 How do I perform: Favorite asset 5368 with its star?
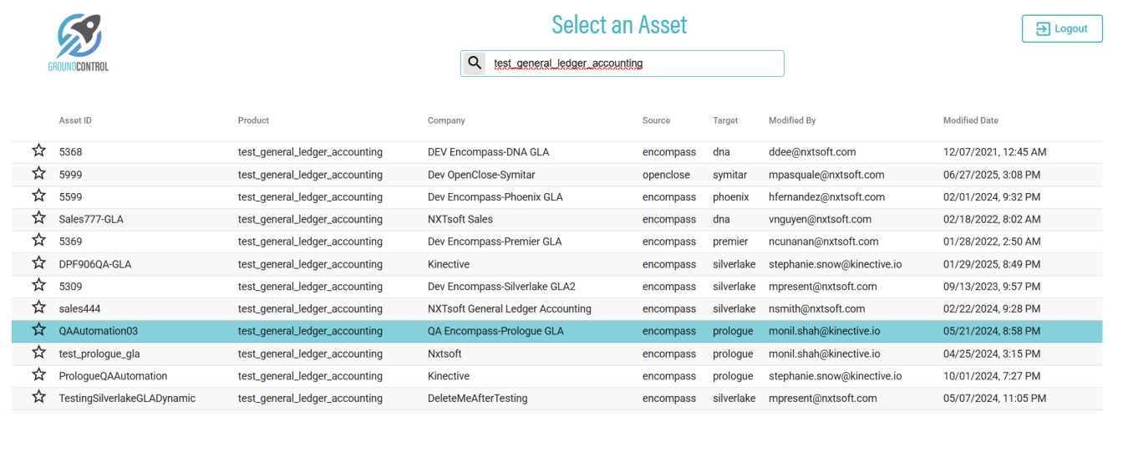pyautogui.click(x=38, y=151)
